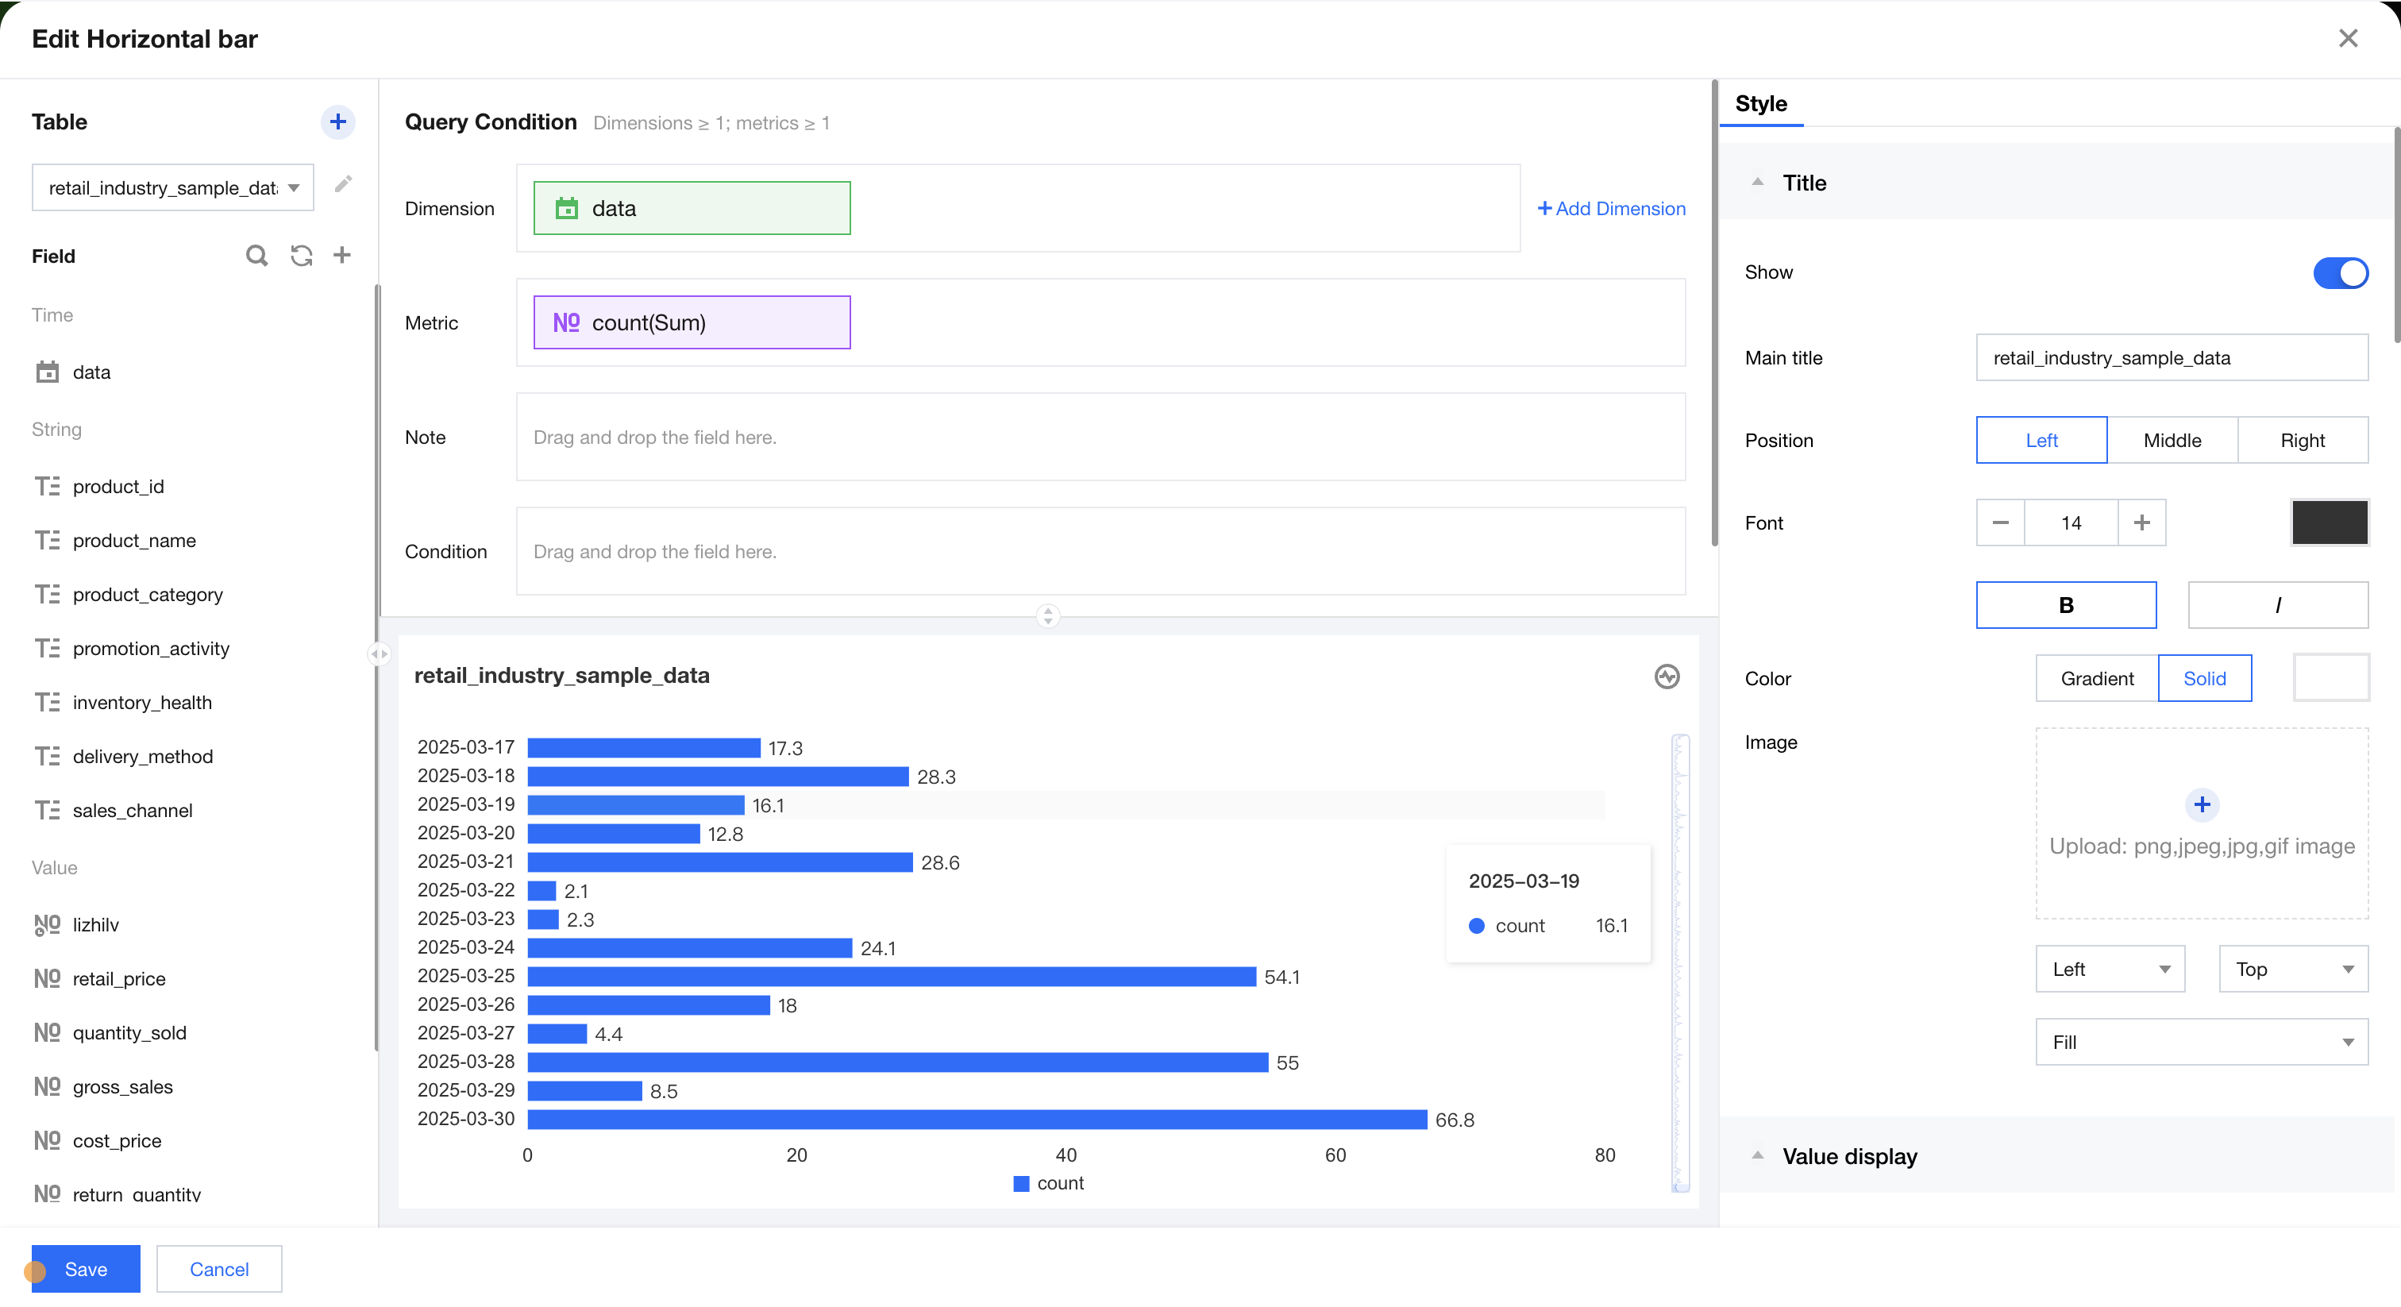Open field search magnifier icon
Screen dimensions: 2401x1307
pos(256,256)
